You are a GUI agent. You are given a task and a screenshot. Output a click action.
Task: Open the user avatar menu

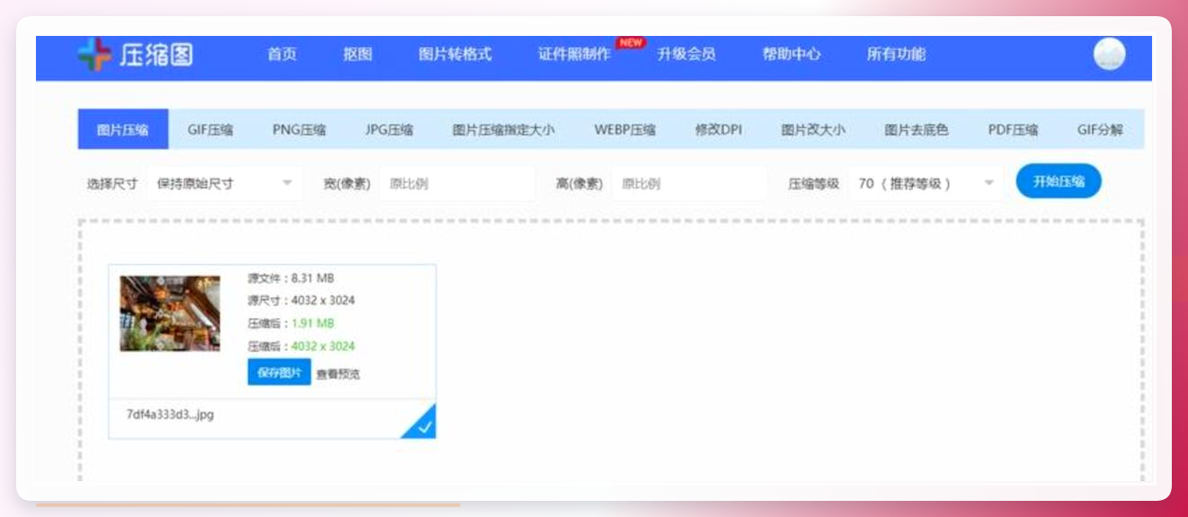click(x=1109, y=55)
